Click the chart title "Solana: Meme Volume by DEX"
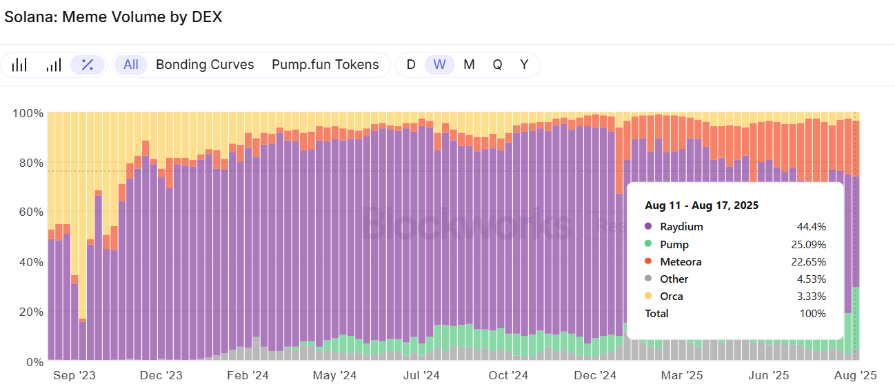 [x=113, y=17]
